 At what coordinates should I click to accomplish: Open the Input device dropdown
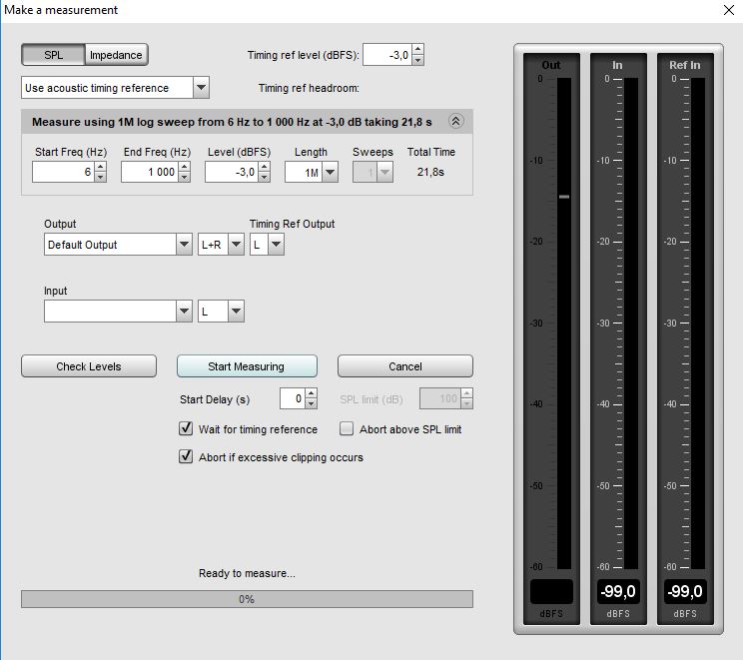[184, 312]
